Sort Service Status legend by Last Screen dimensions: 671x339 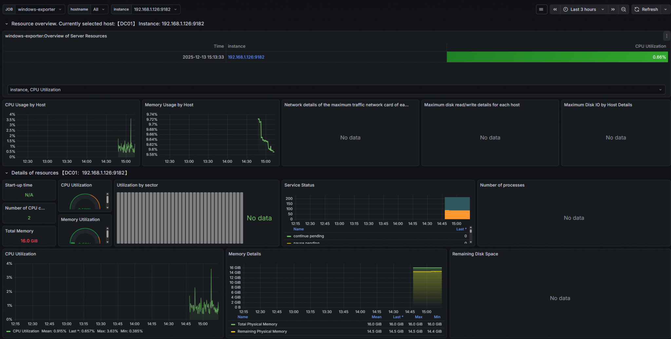(x=461, y=229)
